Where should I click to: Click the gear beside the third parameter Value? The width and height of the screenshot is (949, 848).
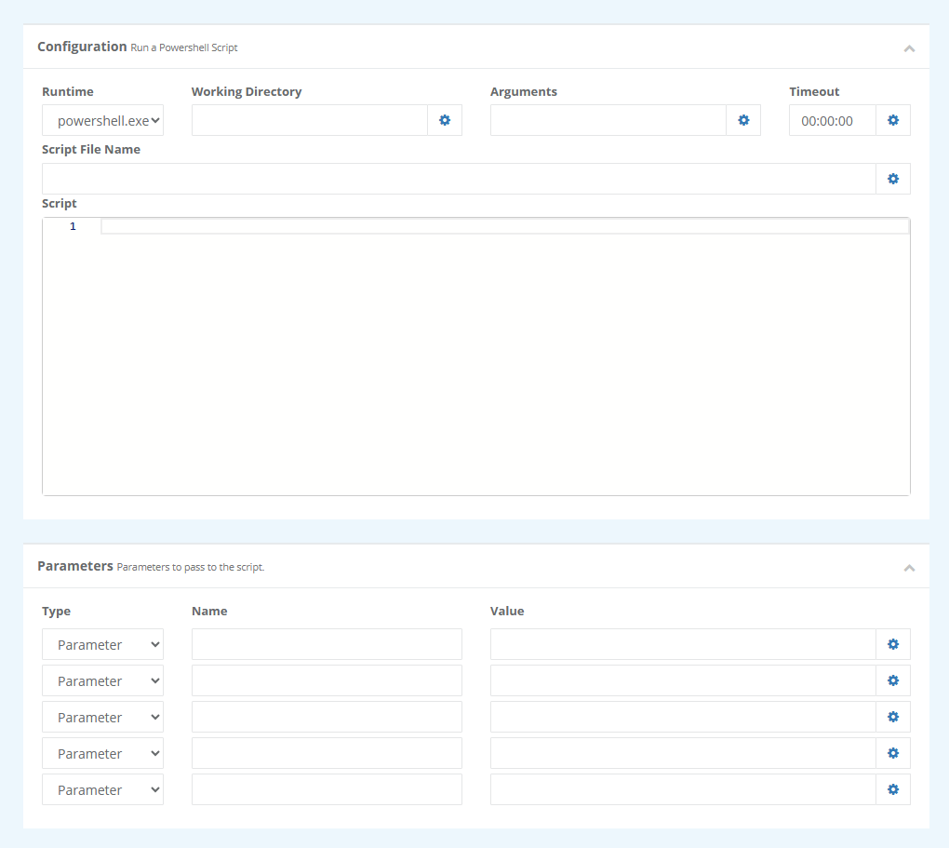892,716
